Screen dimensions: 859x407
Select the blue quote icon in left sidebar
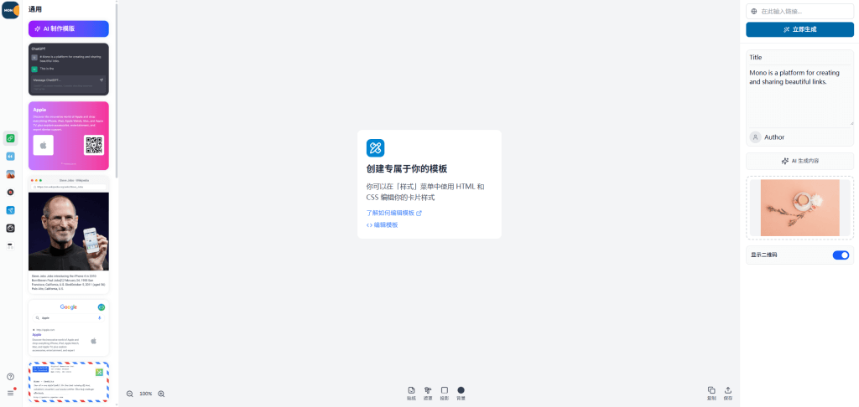coord(11,156)
